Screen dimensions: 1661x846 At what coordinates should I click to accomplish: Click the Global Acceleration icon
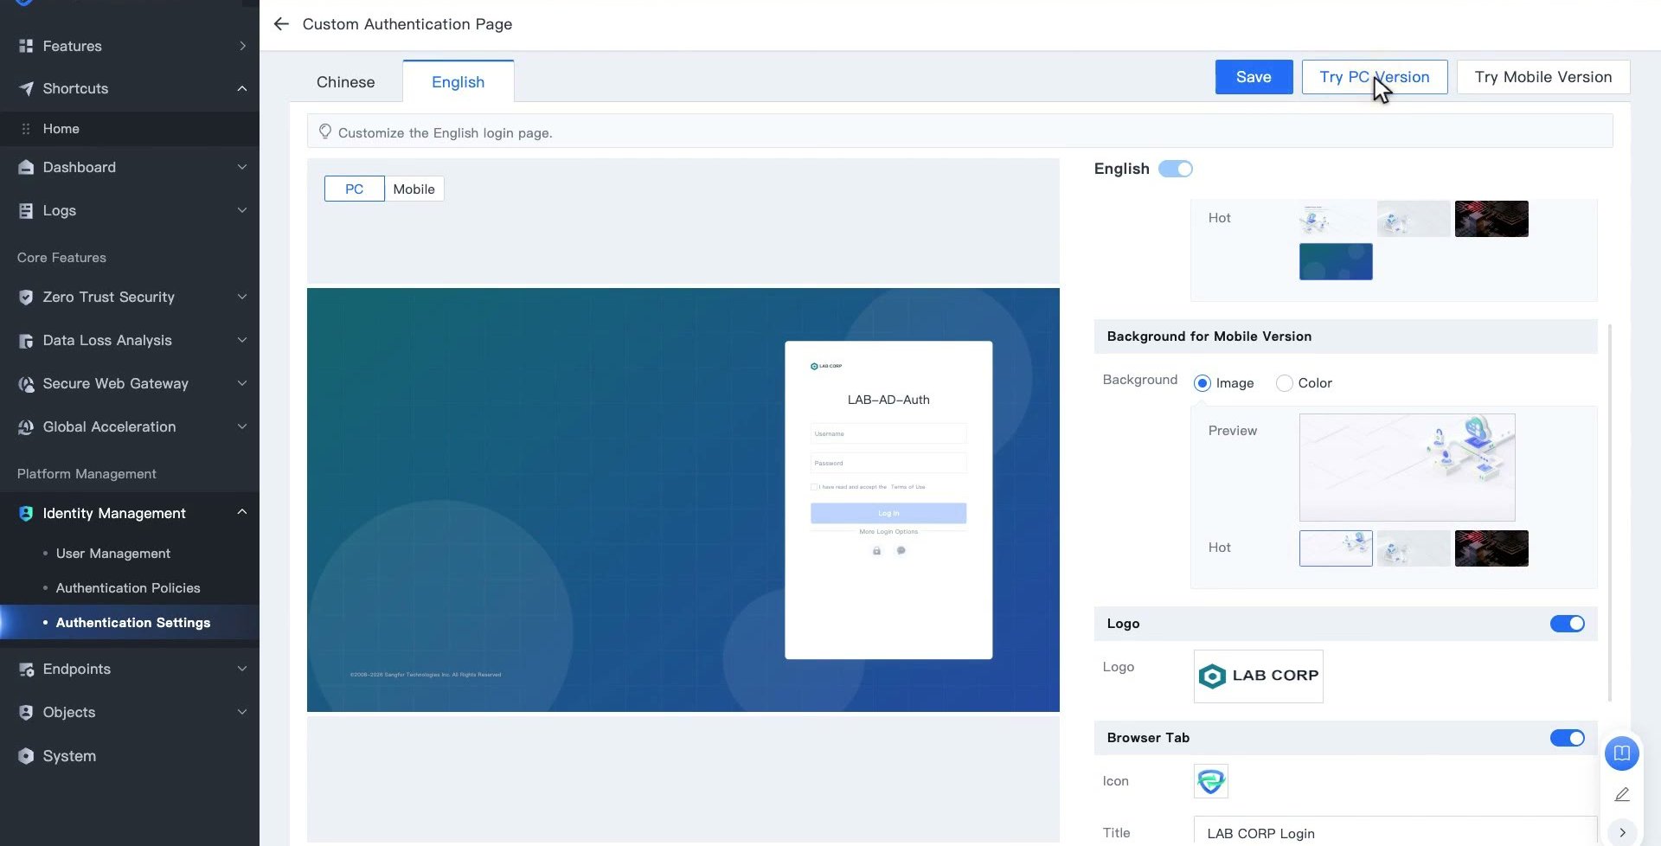[26, 426]
